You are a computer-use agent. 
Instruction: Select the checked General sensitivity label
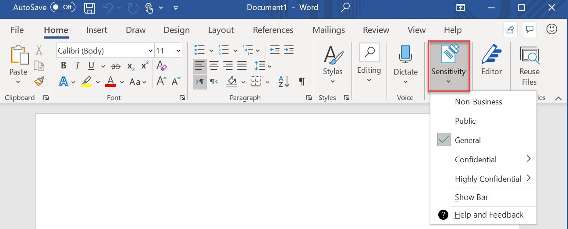tap(468, 140)
